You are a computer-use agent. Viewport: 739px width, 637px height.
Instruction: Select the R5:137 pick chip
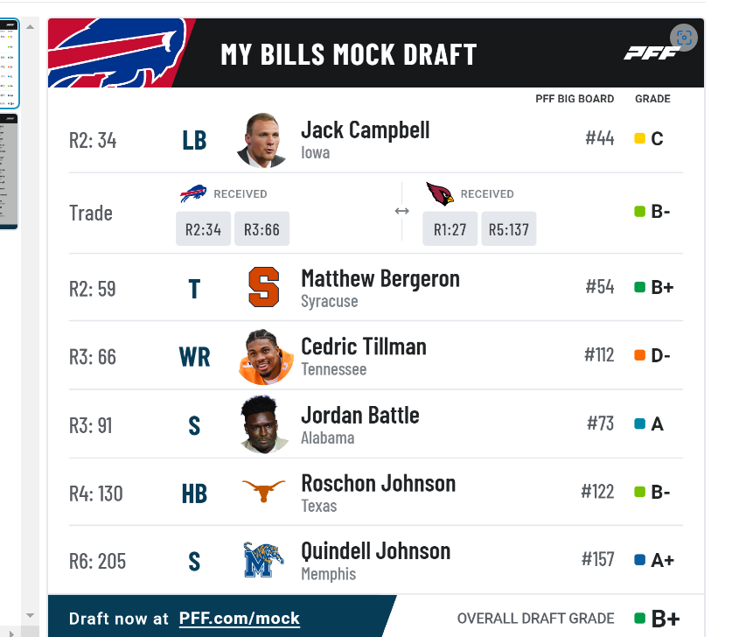tap(508, 228)
